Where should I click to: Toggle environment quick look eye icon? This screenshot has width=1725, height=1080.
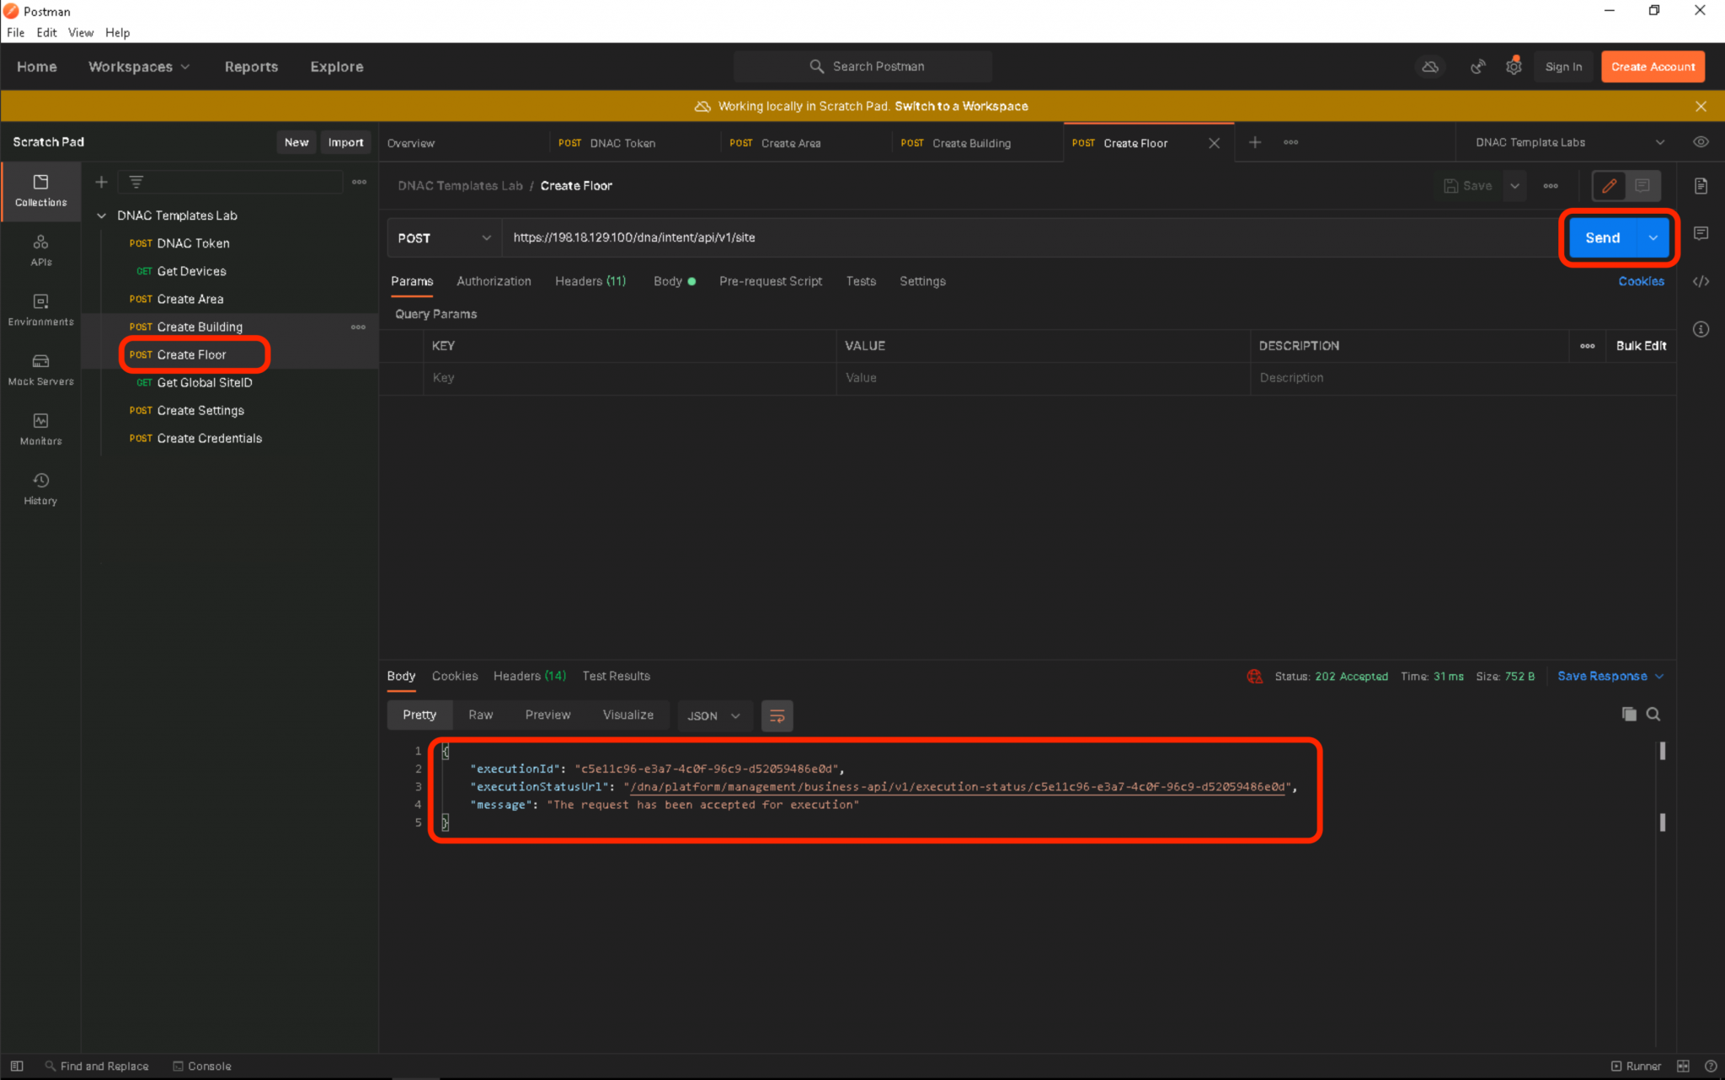[x=1701, y=142]
